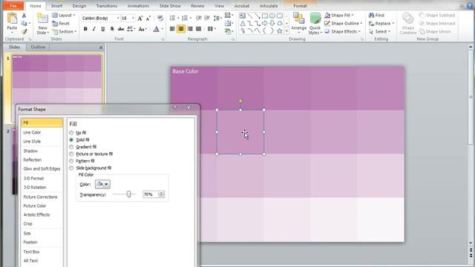Viewport: 475px width, 267px height.
Task: Select the oval shape in gallery
Action: tap(272, 16)
